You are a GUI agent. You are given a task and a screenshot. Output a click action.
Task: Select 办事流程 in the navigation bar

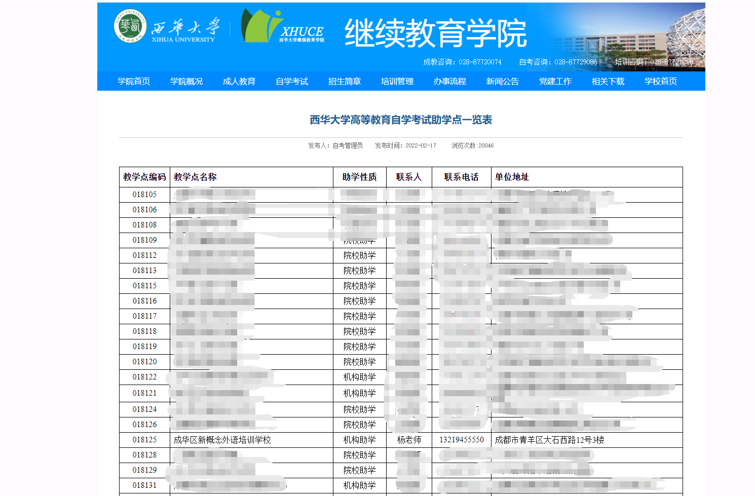[450, 81]
